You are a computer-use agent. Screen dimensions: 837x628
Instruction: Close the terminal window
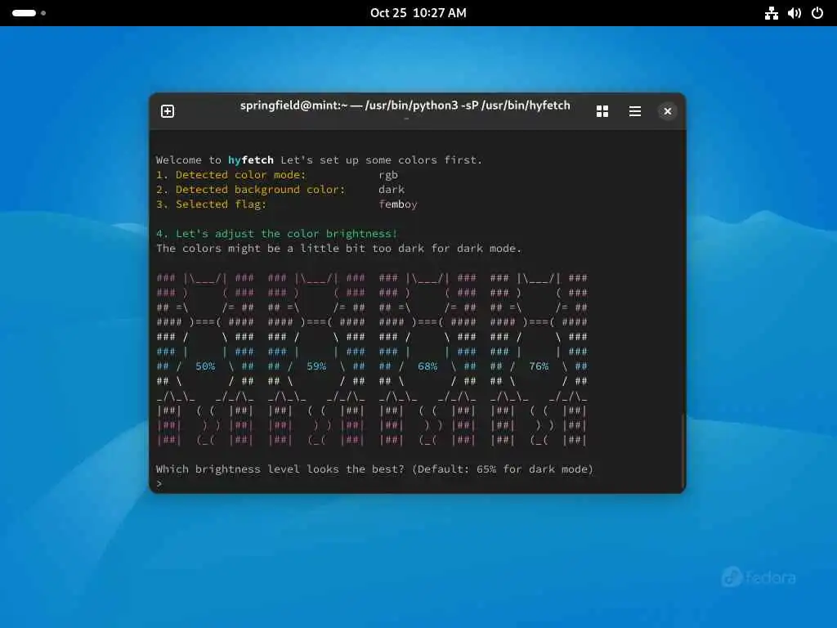667,111
